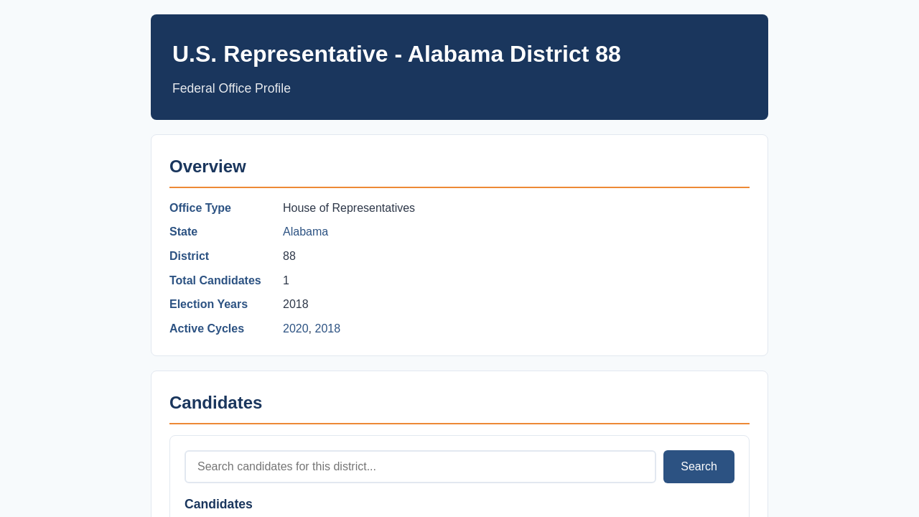Click the House of Representatives value
The height and width of the screenshot is (517, 919).
pos(349,208)
